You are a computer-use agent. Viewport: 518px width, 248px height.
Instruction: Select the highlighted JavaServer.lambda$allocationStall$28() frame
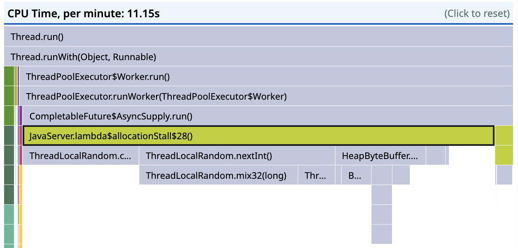click(x=258, y=136)
